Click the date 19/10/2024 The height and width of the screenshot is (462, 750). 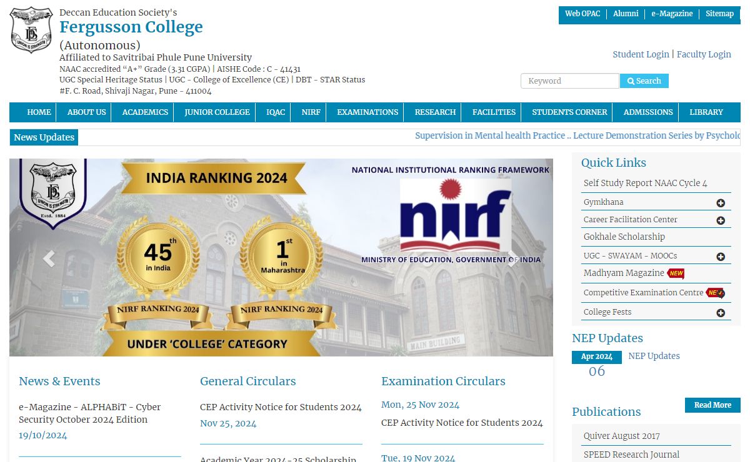[43, 435]
